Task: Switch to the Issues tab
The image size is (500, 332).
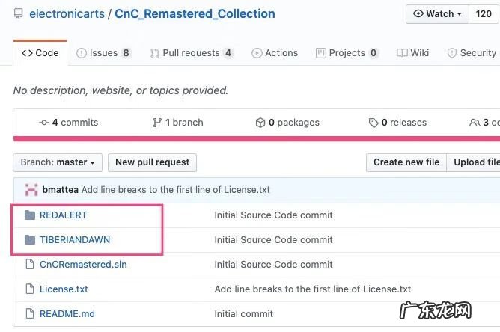Action: click(x=103, y=53)
